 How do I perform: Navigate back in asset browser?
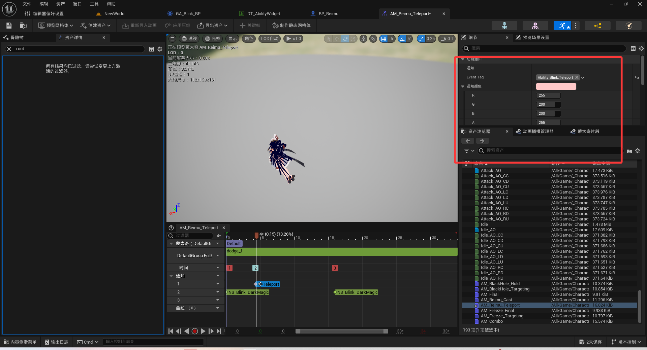[468, 141]
